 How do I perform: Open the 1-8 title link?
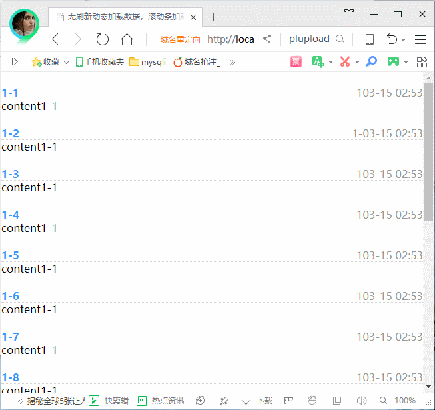[10, 377]
